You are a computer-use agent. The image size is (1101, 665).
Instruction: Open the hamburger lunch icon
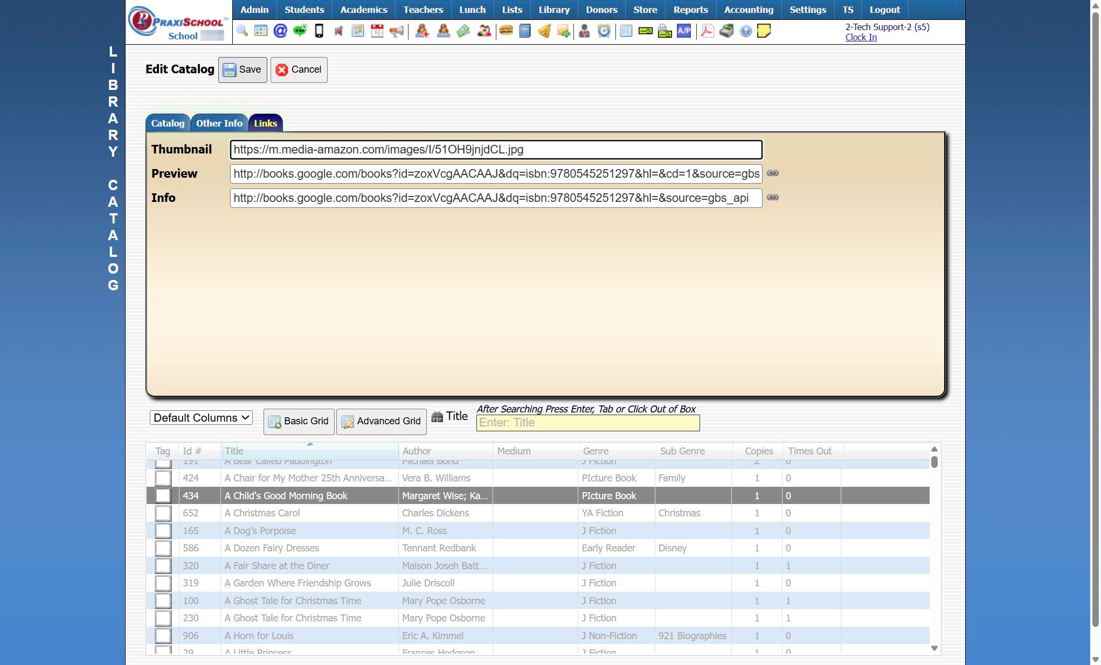(x=506, y=31)
